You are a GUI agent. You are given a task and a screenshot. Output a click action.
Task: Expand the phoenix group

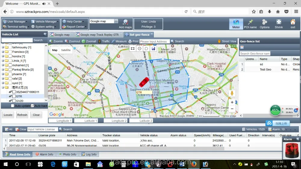(x=3, y=74)
